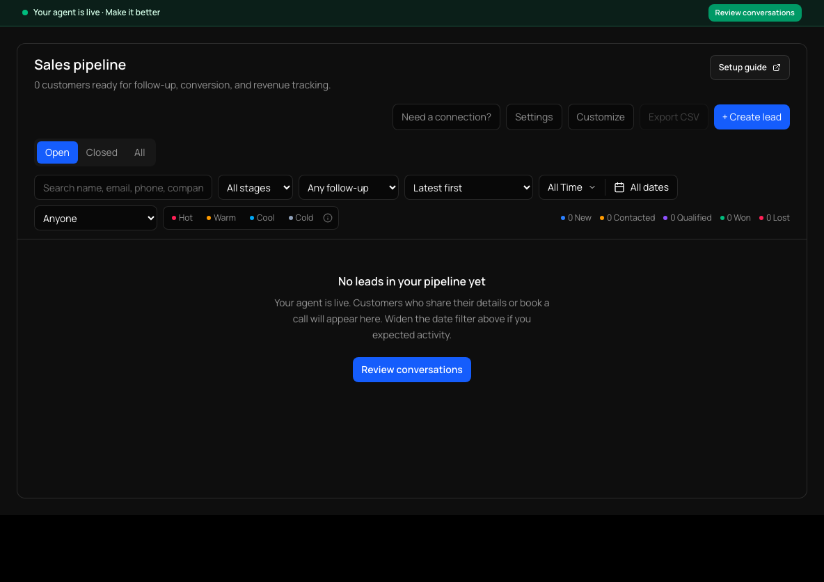Click Need a connection? button

pyautogui.click(x=446, y=117)
